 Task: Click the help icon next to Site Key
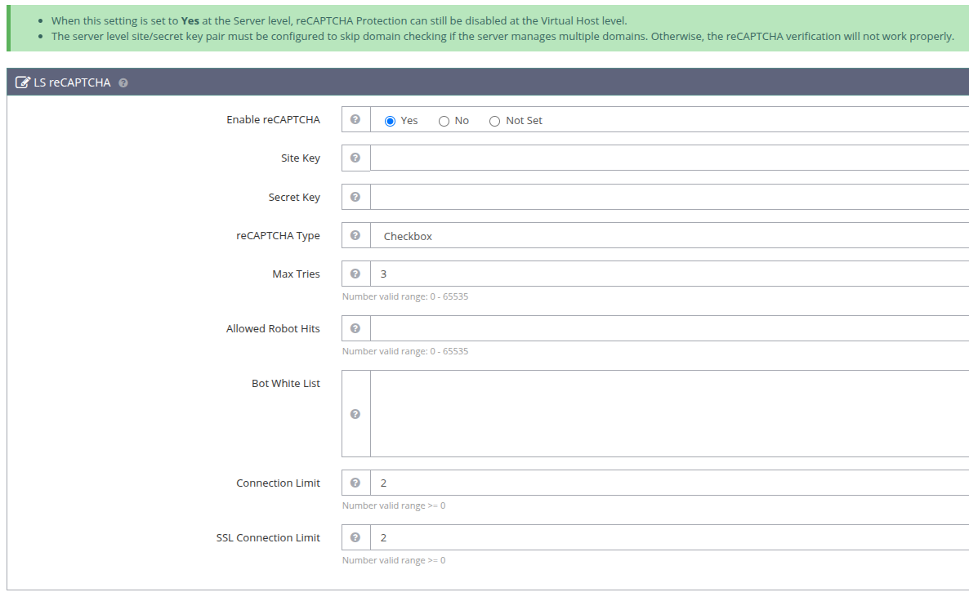(x=355, y=158)
